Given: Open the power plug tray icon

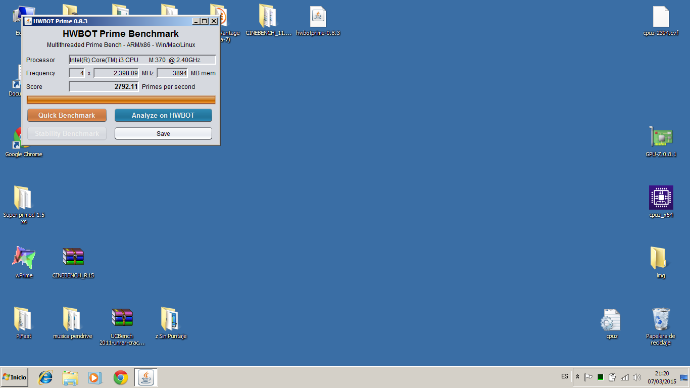Looking at the screenshot, I should (613, 377).
